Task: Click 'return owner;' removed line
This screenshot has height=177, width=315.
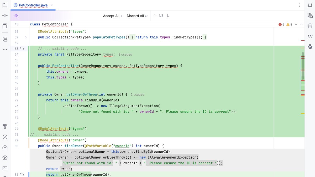Action: tap(59, 169)
